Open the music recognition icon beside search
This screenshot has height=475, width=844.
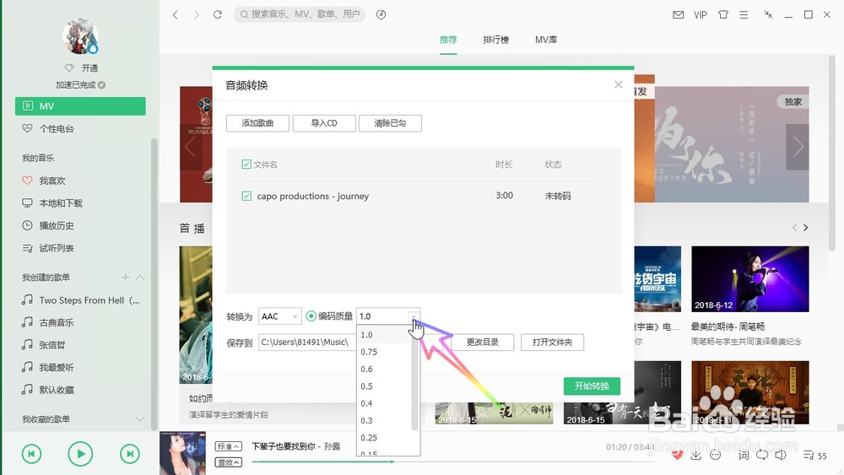381,14
